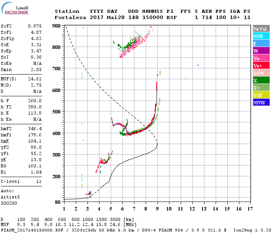This screenshot has width=272, height=233.
Task: Click the 500 km y-axis label
Action: click(56, 112)
